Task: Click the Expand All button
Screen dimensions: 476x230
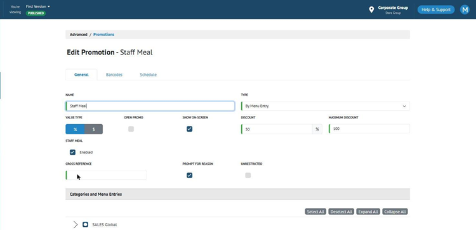Action: (368, 212)
